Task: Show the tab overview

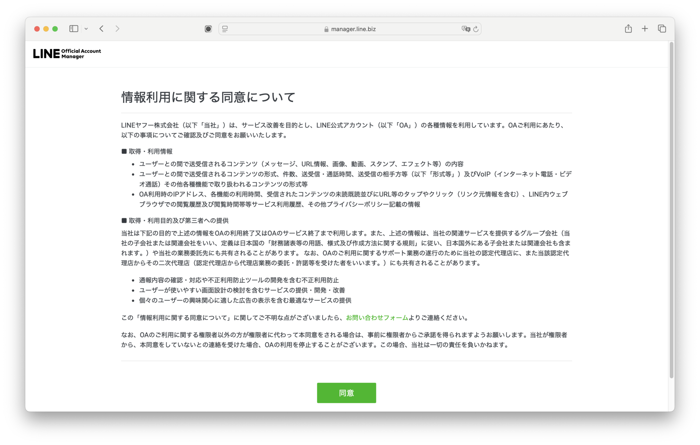Action: [662, 28]
